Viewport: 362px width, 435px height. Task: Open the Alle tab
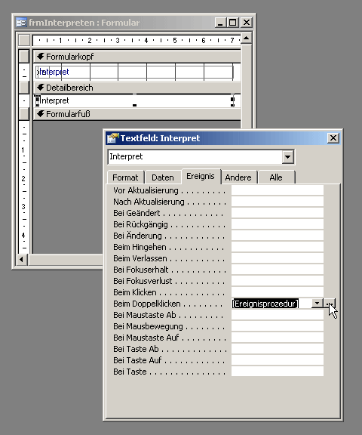coord(276,177)
